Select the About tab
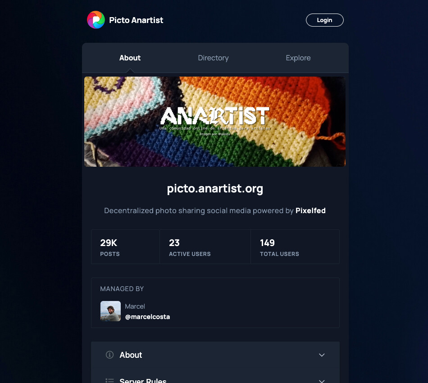The width and height of the screenshot is (428, 383). [130, 58]
